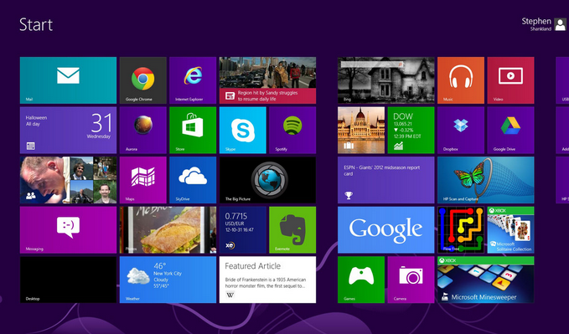Open the New York City Weather tile
The image size is (569, 334).
pyautogui.click(x=168, y=280)
